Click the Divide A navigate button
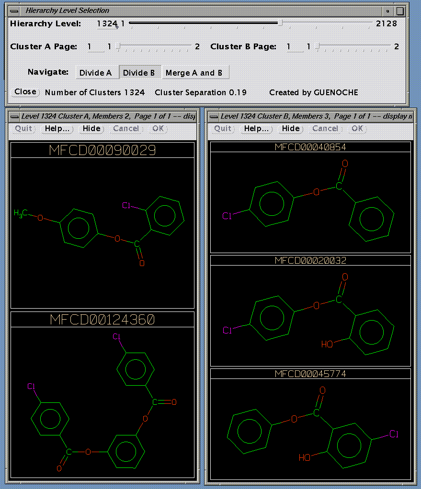Screen dimensions: 421x489 pyautogui.click(x=96, y=73)
